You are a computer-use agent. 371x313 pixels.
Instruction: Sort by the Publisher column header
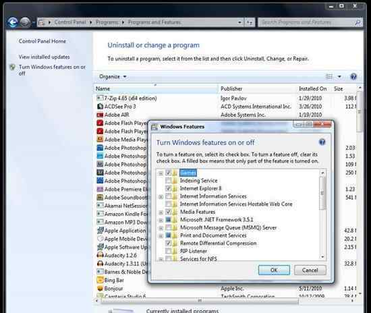point(258,89)
